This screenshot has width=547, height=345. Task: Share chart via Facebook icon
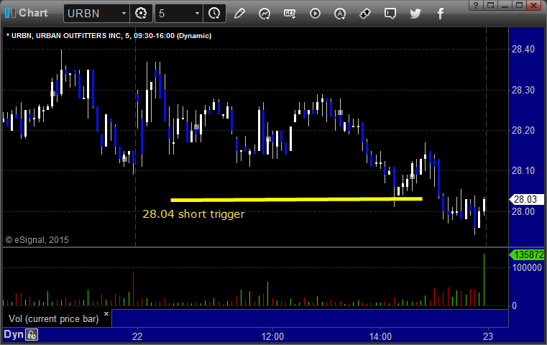441,14
